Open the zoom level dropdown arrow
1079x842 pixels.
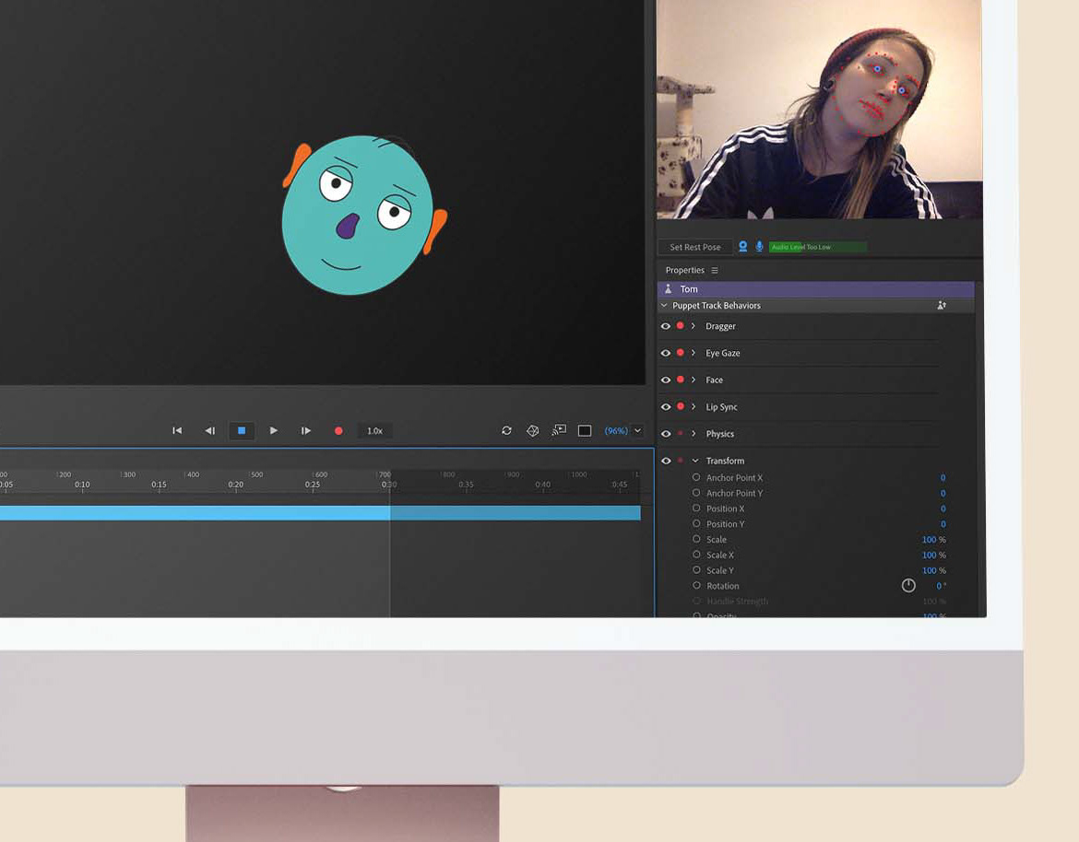pos(638,430)
